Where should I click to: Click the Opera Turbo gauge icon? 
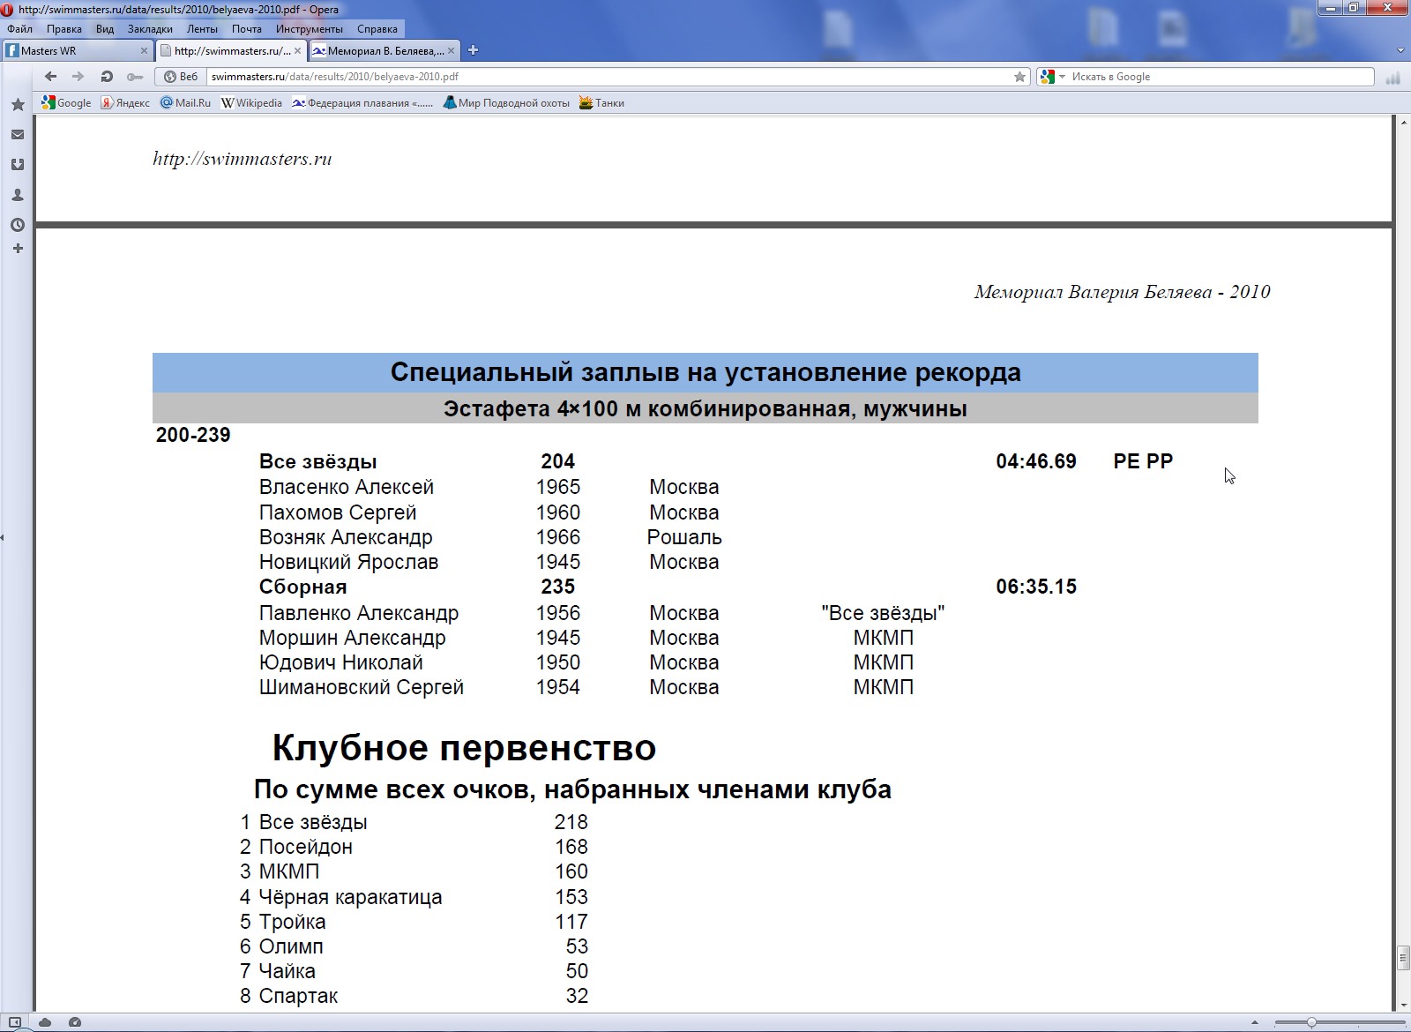(x=75, y=1023)
